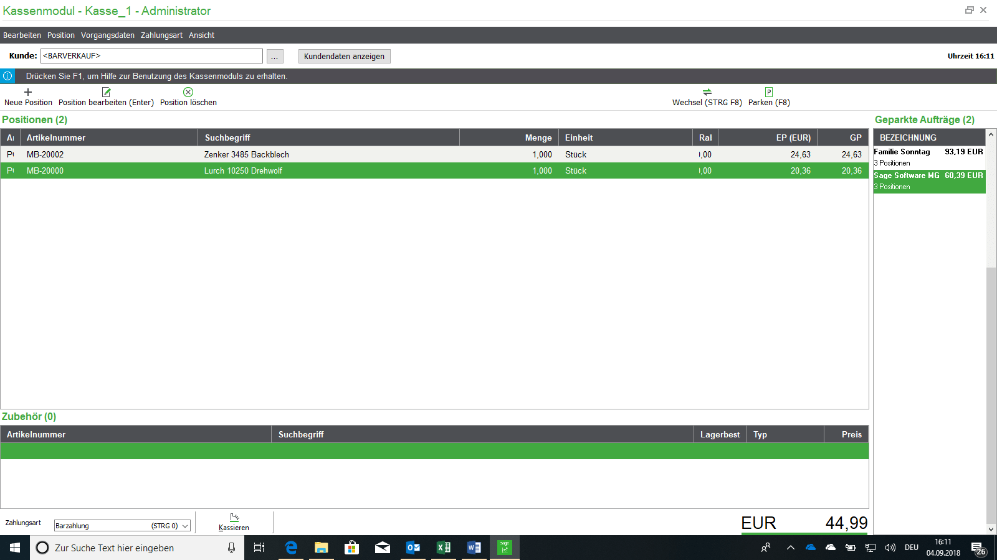Click the parked orders vertical scrollbar
Image resolution: width=997 pixels, height=560 pixels.
click(x=991, y=373)
